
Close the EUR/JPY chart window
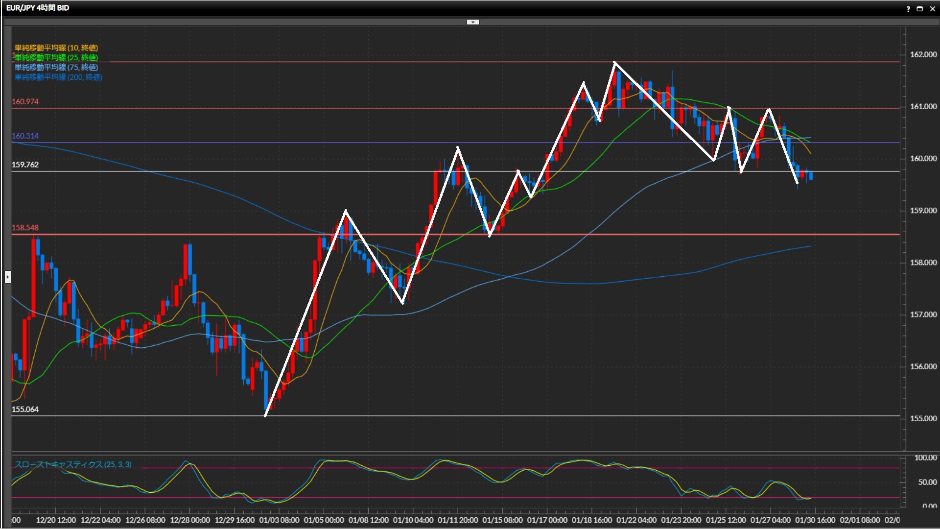932,9
